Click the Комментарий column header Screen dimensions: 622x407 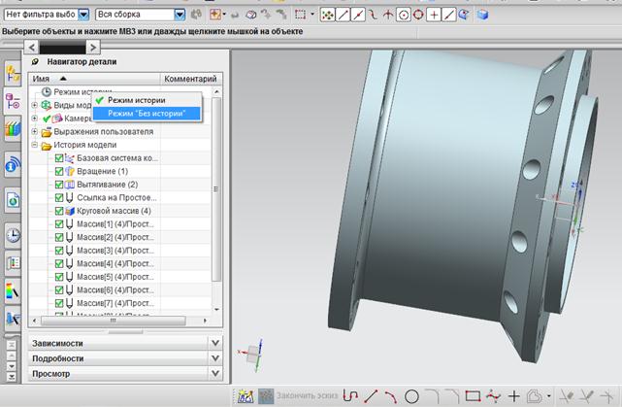191,78
